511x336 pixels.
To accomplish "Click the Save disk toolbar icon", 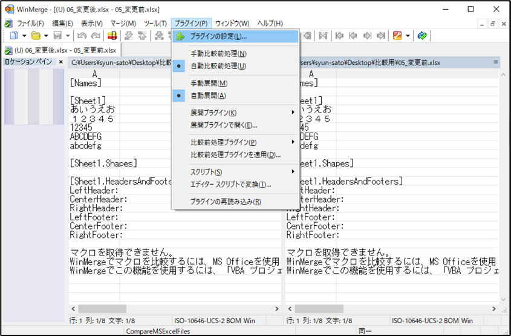I will point(58,36).
